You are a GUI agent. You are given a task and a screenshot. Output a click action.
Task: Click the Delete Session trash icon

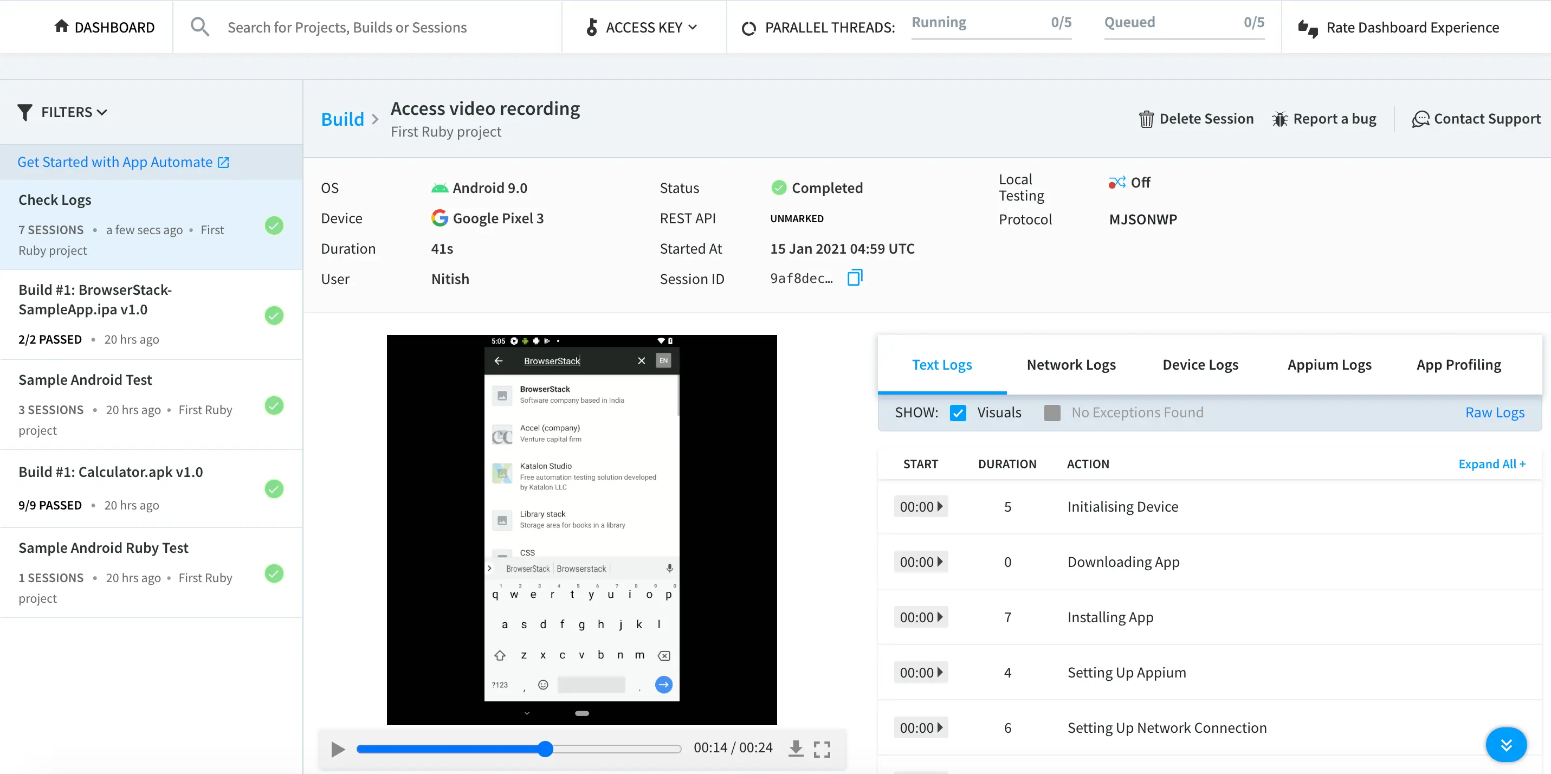click(1146, 119)
